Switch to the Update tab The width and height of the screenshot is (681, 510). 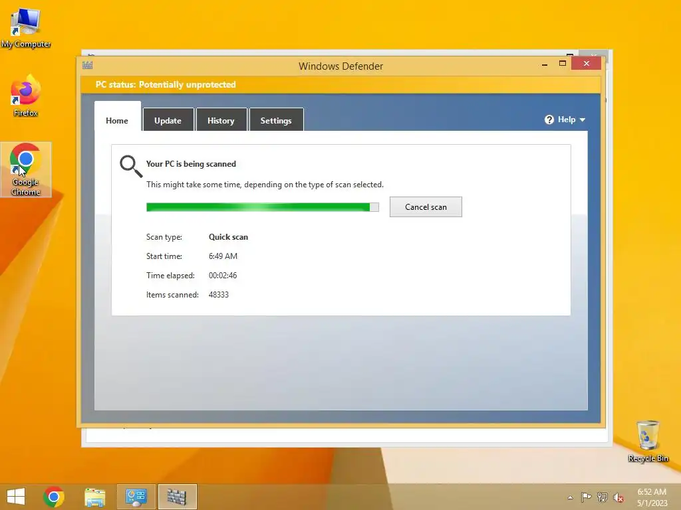coord(168,120)
